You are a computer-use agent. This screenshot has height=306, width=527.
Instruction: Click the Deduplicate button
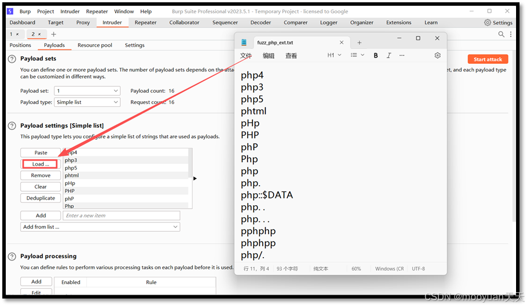(41, 198)
